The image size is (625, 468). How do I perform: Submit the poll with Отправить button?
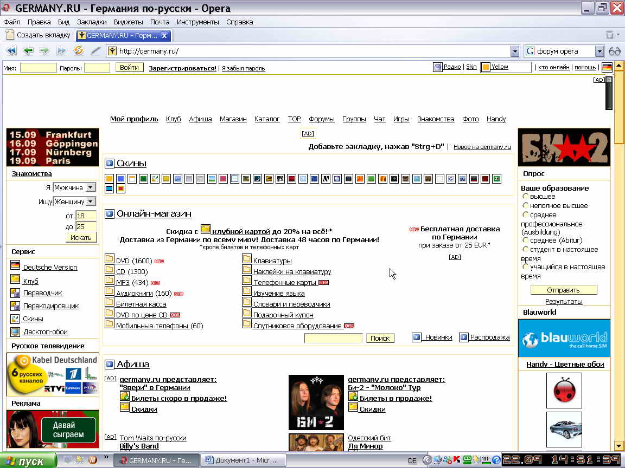[x=564, y=290]
